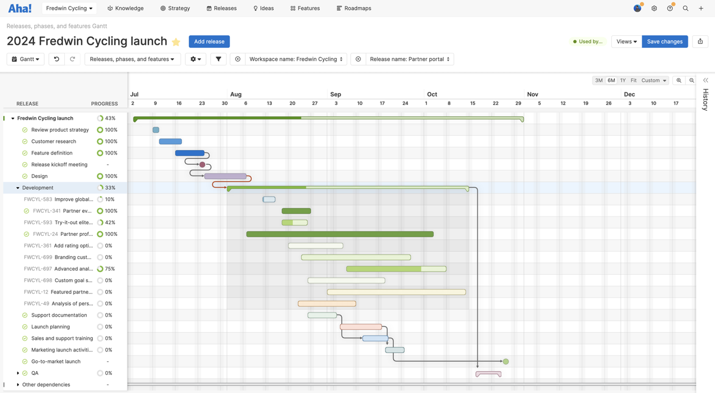
Task: Toggle the Design phase check circle
Action: pos(25,176)
